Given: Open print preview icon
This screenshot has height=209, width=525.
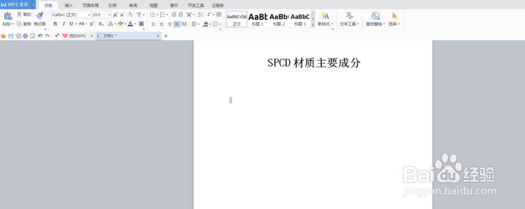Looking at the screenshot, I should tap(33, 36).
